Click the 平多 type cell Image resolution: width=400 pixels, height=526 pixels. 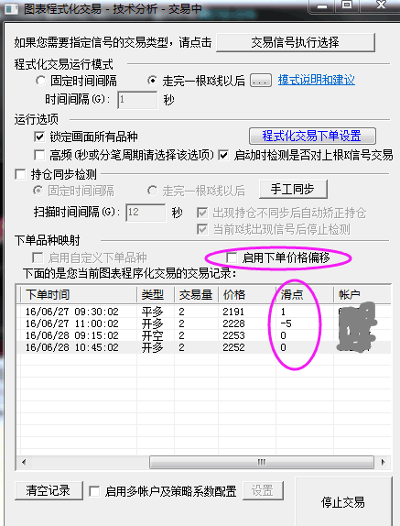[x=153, y=312]
